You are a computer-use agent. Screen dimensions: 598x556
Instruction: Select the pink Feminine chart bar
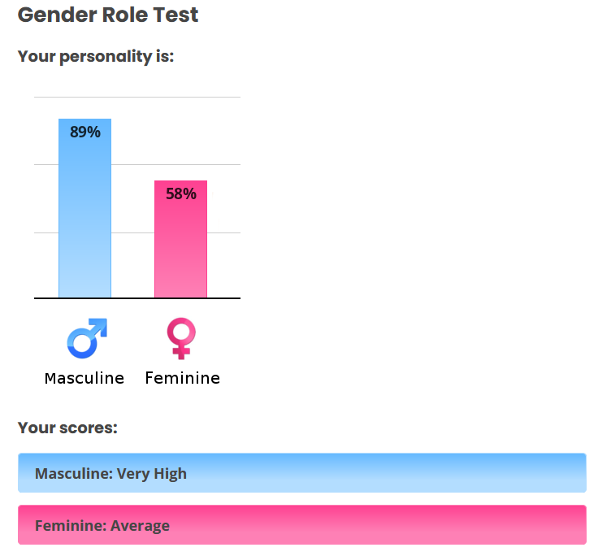(180, 252)
